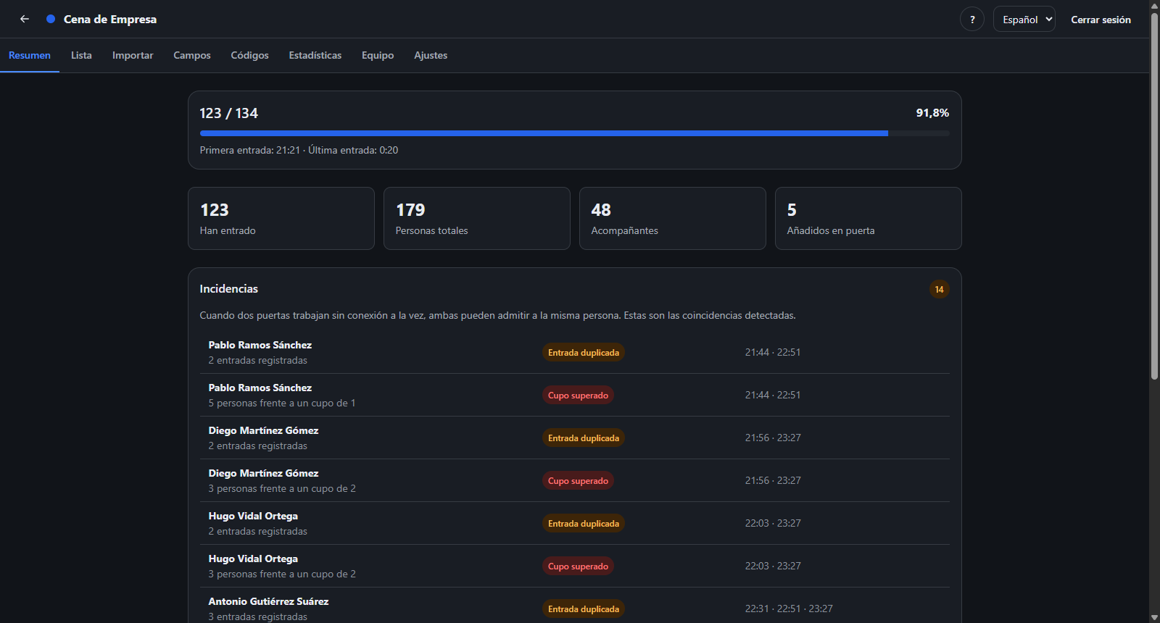Select the Hugo Vidal Ortega duplicate entry row
The image size is (1160, 623).
574,523
